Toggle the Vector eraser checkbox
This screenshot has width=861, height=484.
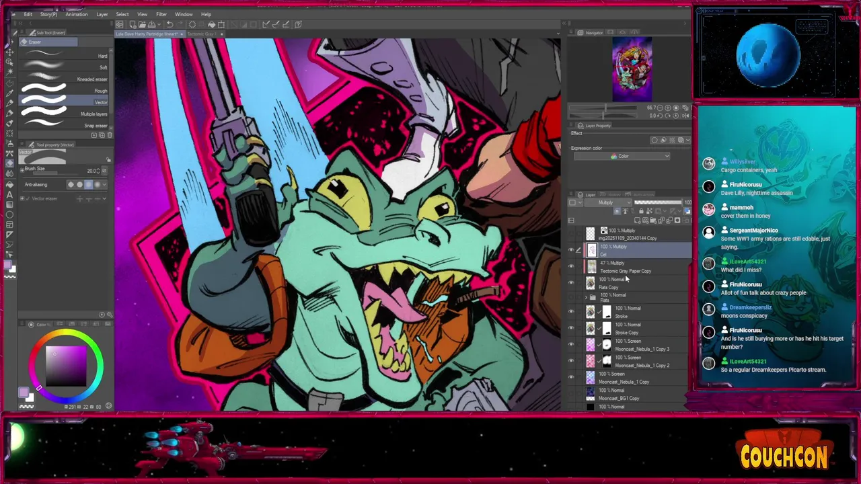[28, 198]
